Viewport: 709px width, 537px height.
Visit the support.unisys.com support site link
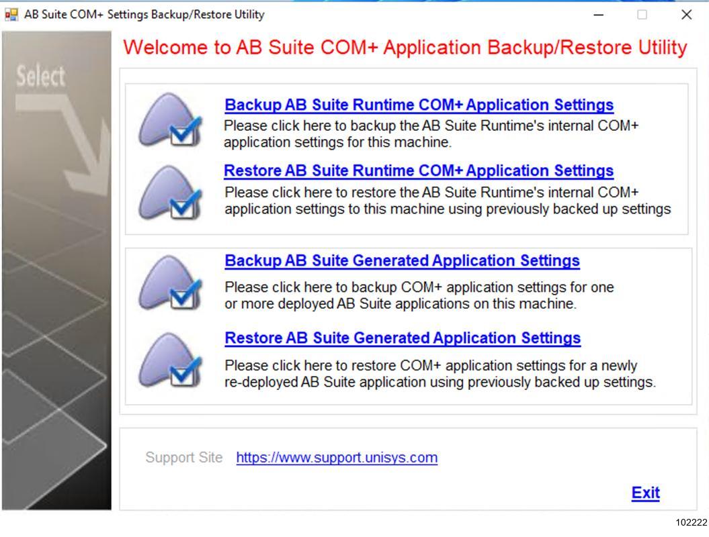click(337, 458)
